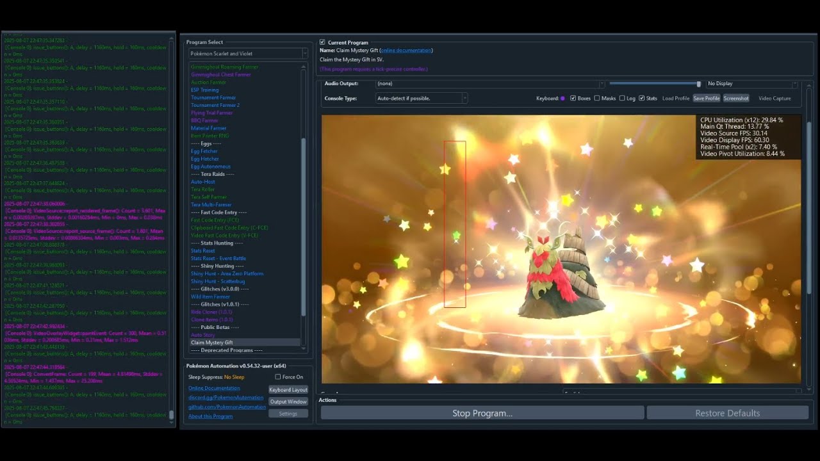Select Fast Code Entry (FCE) program
Viewport: 820px width, 461px height.
coord(217,221)
